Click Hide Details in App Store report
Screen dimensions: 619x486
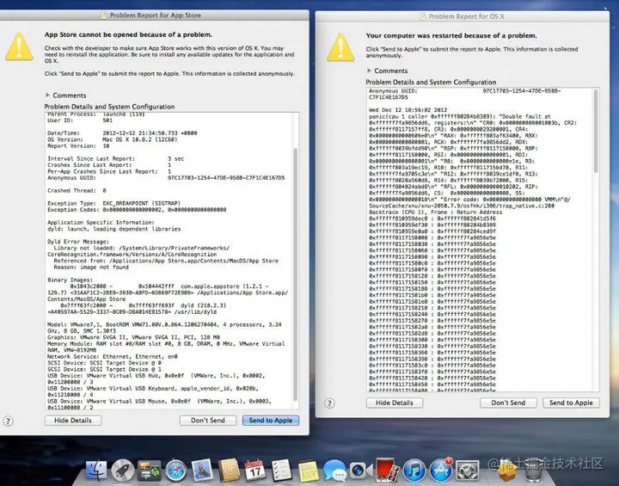[x=73, y=421]
